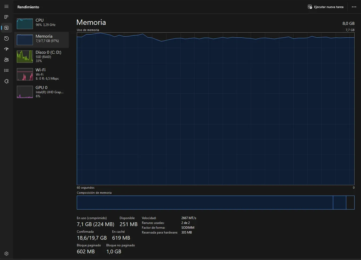Select the CPU performance entry
The image size is (361, 260).
click(x=41, y=24)
